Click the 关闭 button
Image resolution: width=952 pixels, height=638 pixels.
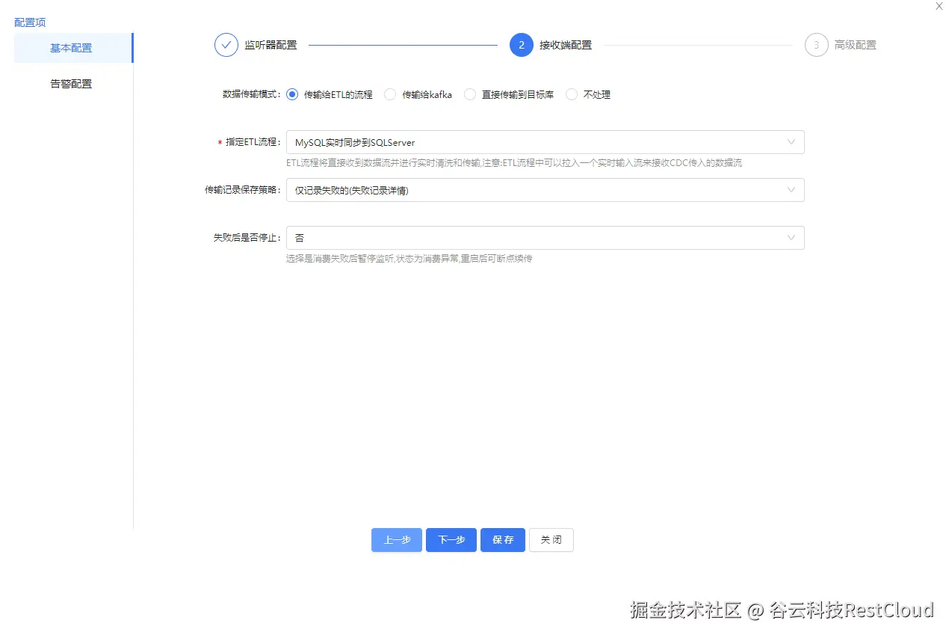coord(551,540)
